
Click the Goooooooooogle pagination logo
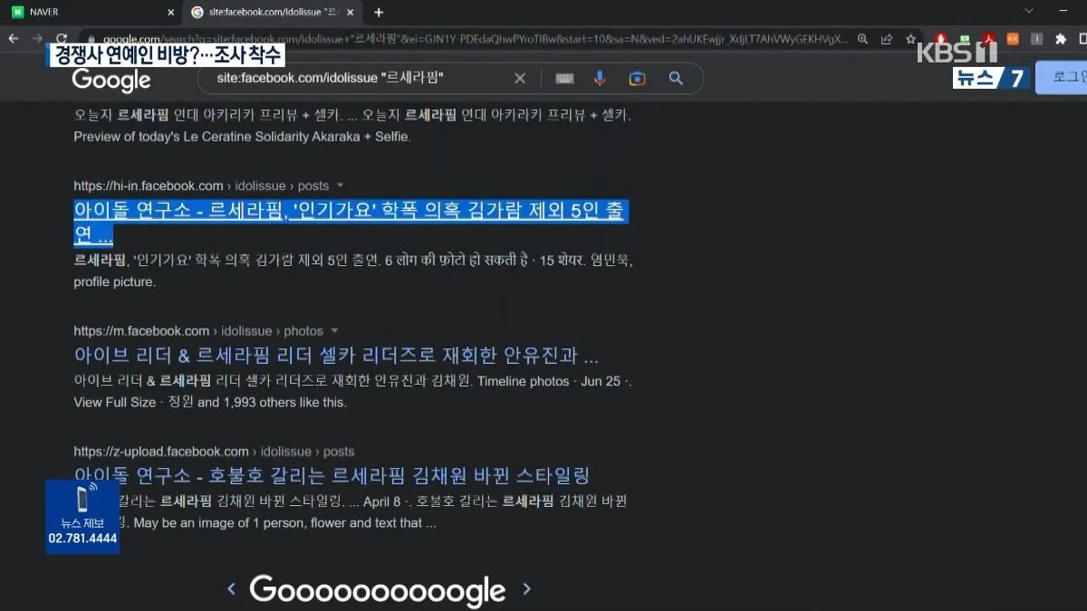click(x=377, y=590)
